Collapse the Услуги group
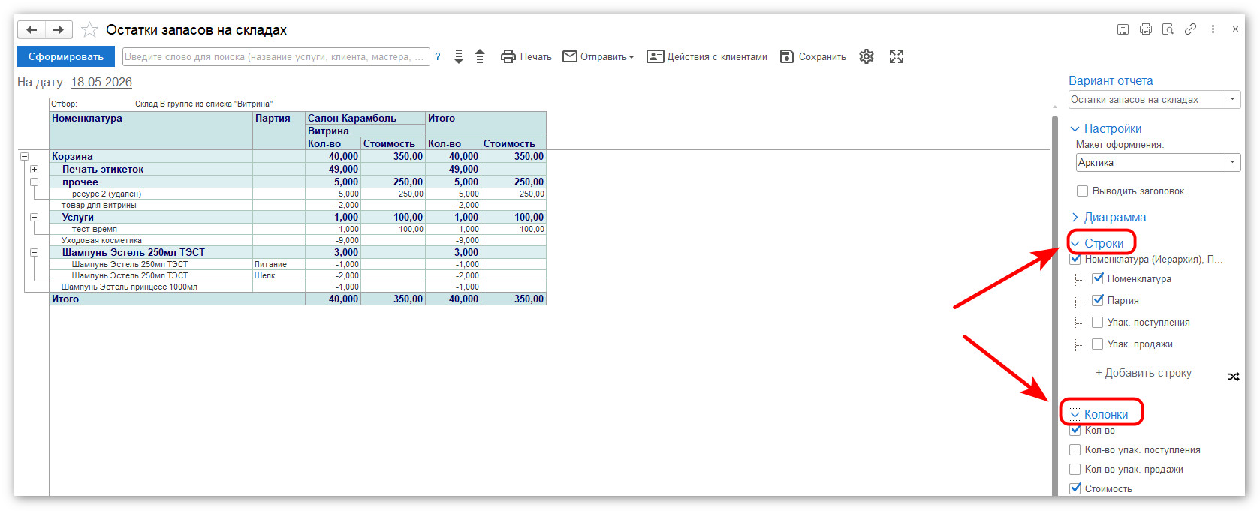1260x511 pixels. click(34, 218)
